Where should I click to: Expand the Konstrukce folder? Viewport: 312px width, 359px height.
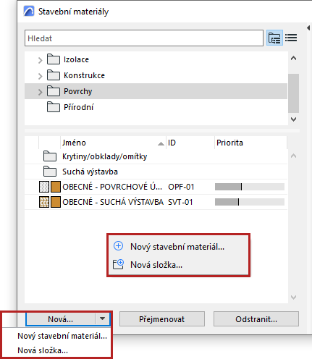pos(40,76)
